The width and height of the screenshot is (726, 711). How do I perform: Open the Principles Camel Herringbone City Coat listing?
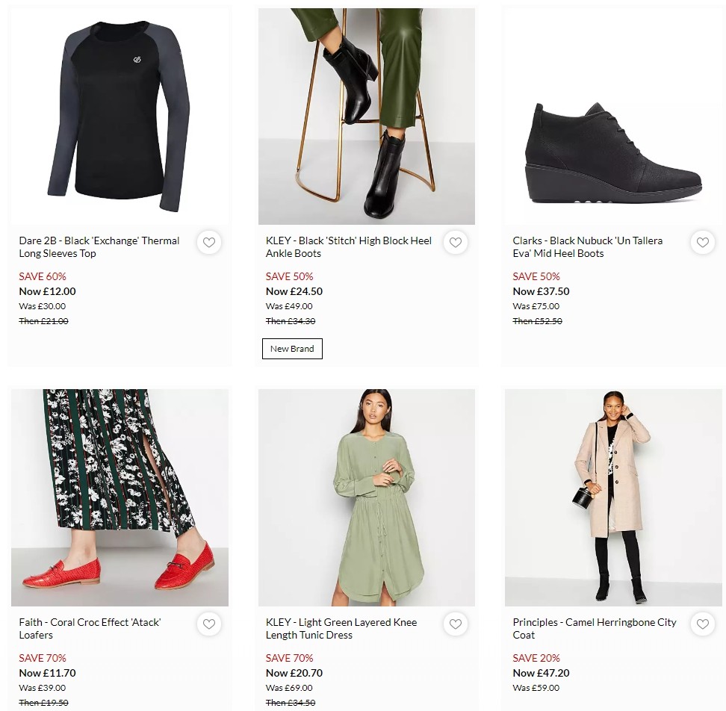point(594,628)
